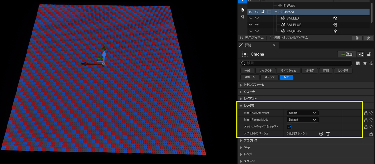Toggle the lock icon on Chrona row

(263, 12)
